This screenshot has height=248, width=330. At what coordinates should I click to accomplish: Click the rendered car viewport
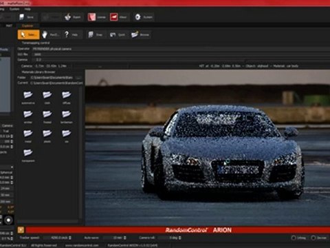click(x=208, y=147)
